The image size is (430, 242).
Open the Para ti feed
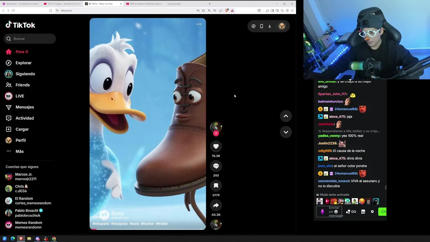(17, 52)
